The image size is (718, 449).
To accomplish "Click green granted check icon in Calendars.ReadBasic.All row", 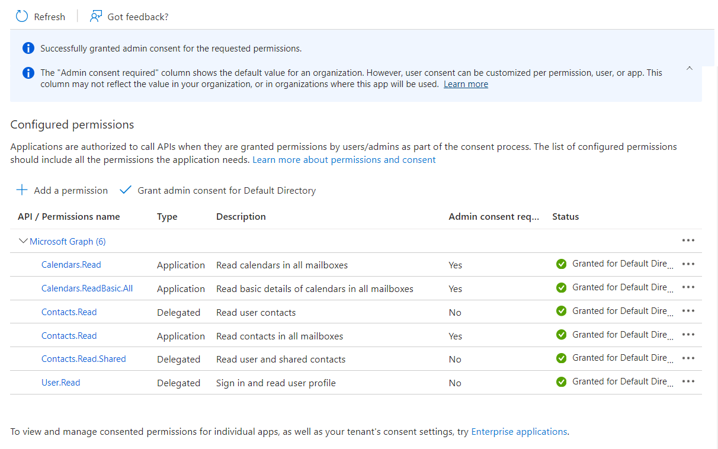I will (x=562, y=288).
